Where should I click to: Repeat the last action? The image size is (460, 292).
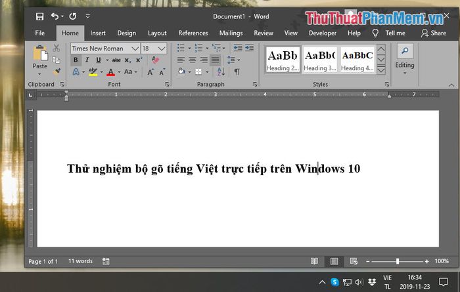coord(73,16)
